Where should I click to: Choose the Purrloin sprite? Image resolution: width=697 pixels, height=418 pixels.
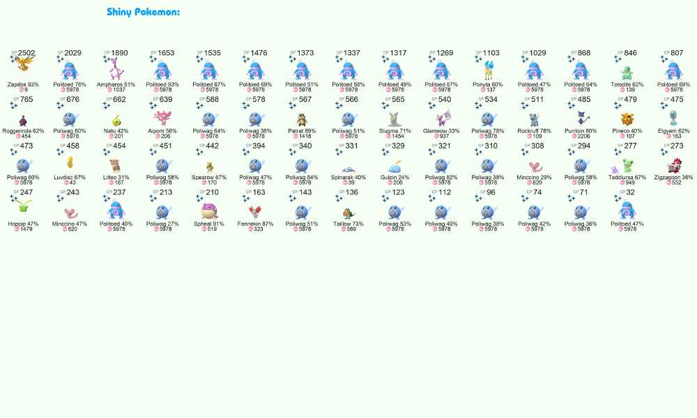click(582, 118)
